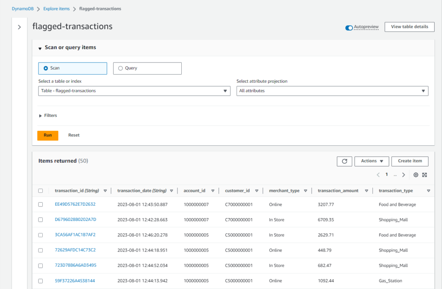Check the select-all items checkbox
The height and width of the screenshot is (289, 442).
tap(41, 190)
